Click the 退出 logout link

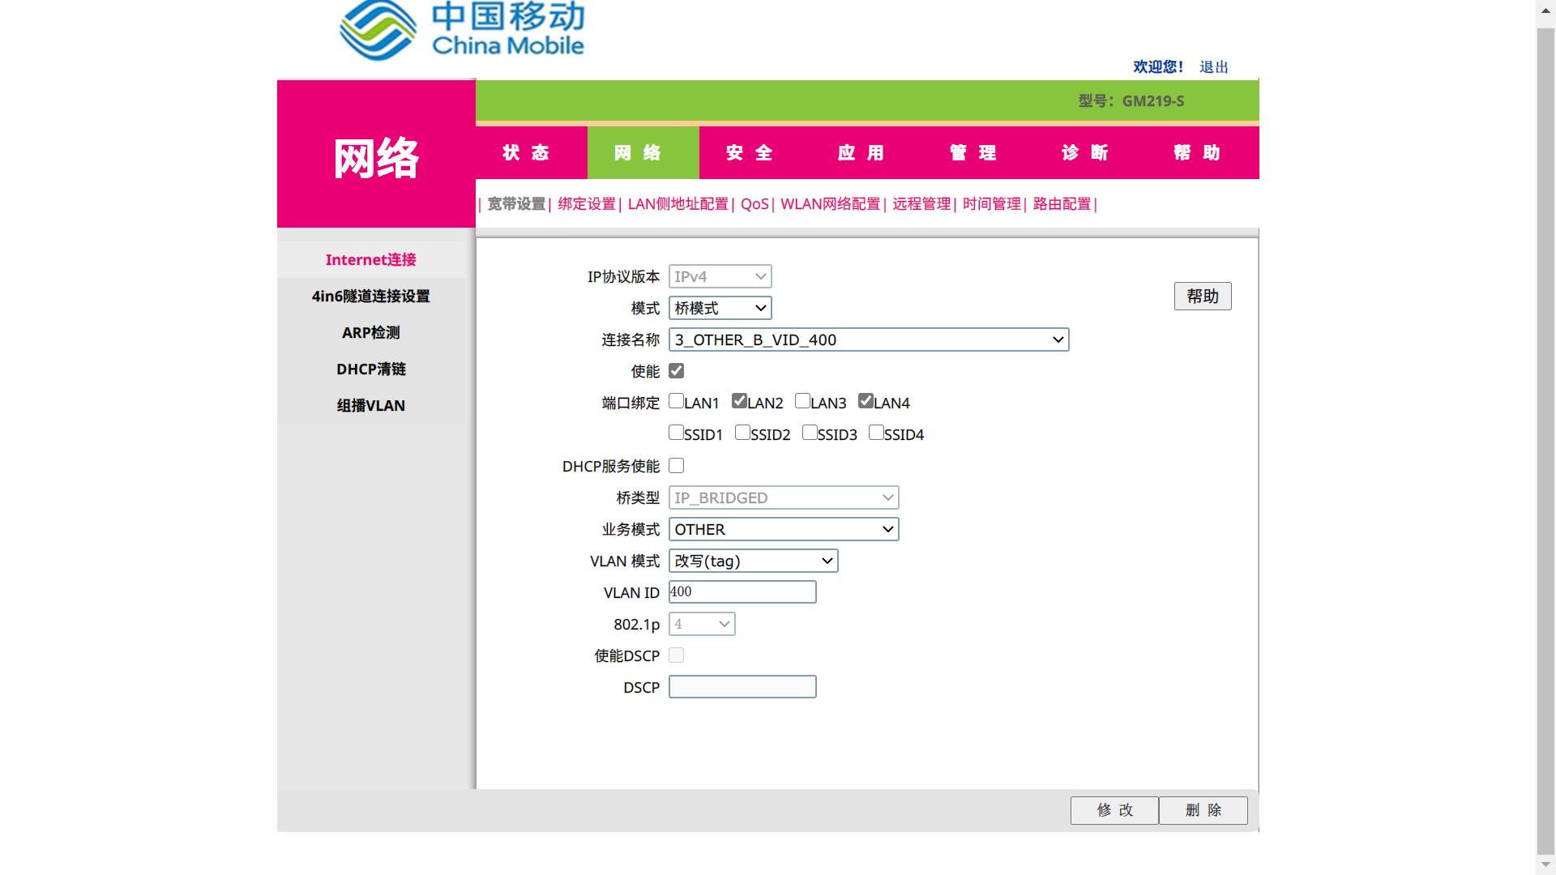click(x=1213, y=67)
